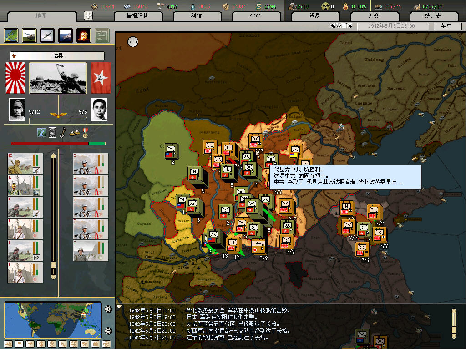Open the 统计表 tab
Screen dimensions: 466x349
(433, 16)
